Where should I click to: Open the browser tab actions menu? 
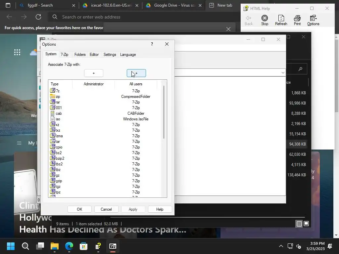pos(8,5)
